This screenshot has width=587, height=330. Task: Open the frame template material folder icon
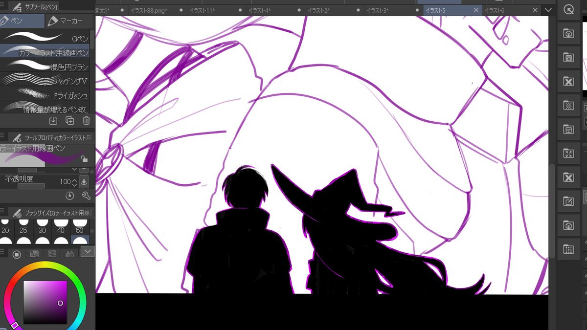568,129
